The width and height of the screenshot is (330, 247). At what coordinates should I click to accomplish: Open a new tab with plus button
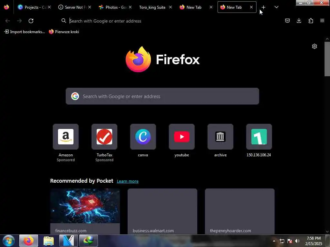[263, 7]
